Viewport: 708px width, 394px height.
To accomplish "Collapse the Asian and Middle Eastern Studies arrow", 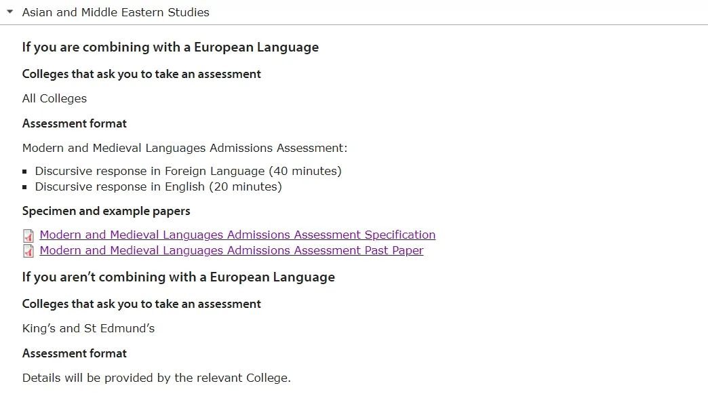I will coord(10,12).
